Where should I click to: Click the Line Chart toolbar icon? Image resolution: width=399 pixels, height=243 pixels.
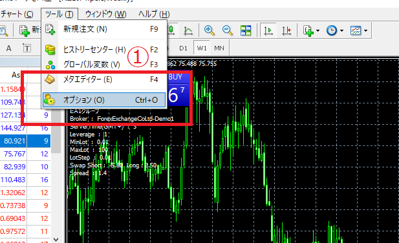pos(188,30)
